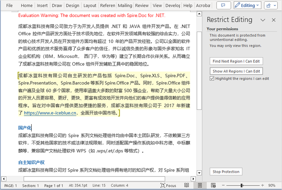Click Find Next Region I Can Edit
The width and height of the screenshot is (282, 190).
(236, 61)
